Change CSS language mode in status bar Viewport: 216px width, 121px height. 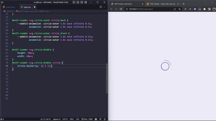point(77,119)
